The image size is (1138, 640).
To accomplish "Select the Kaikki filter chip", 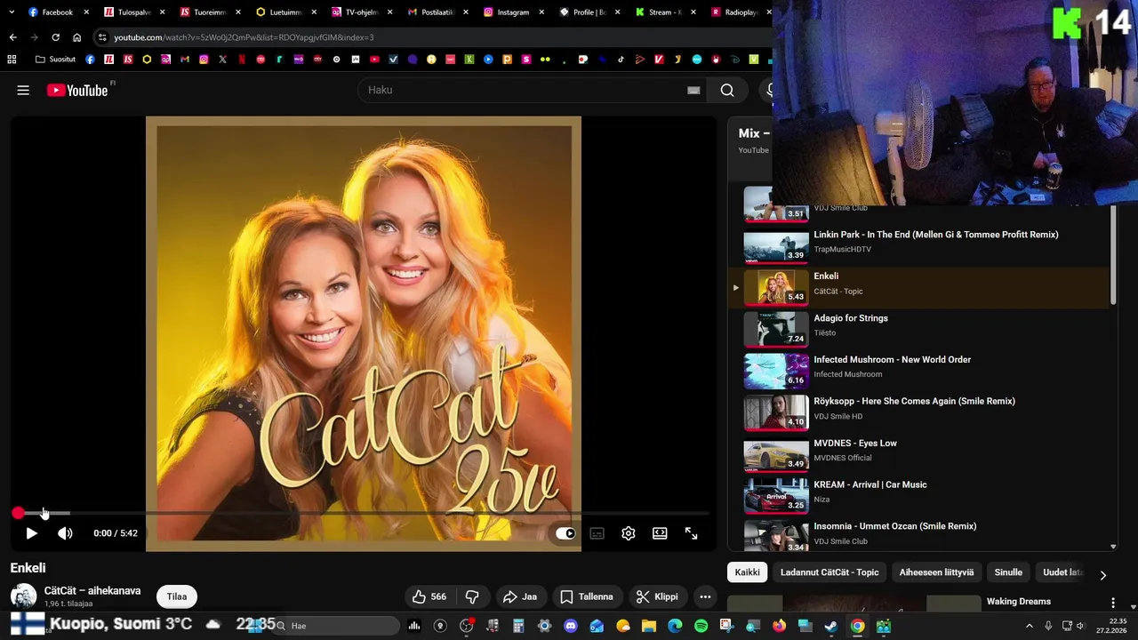I will click(x=747, y=572).
